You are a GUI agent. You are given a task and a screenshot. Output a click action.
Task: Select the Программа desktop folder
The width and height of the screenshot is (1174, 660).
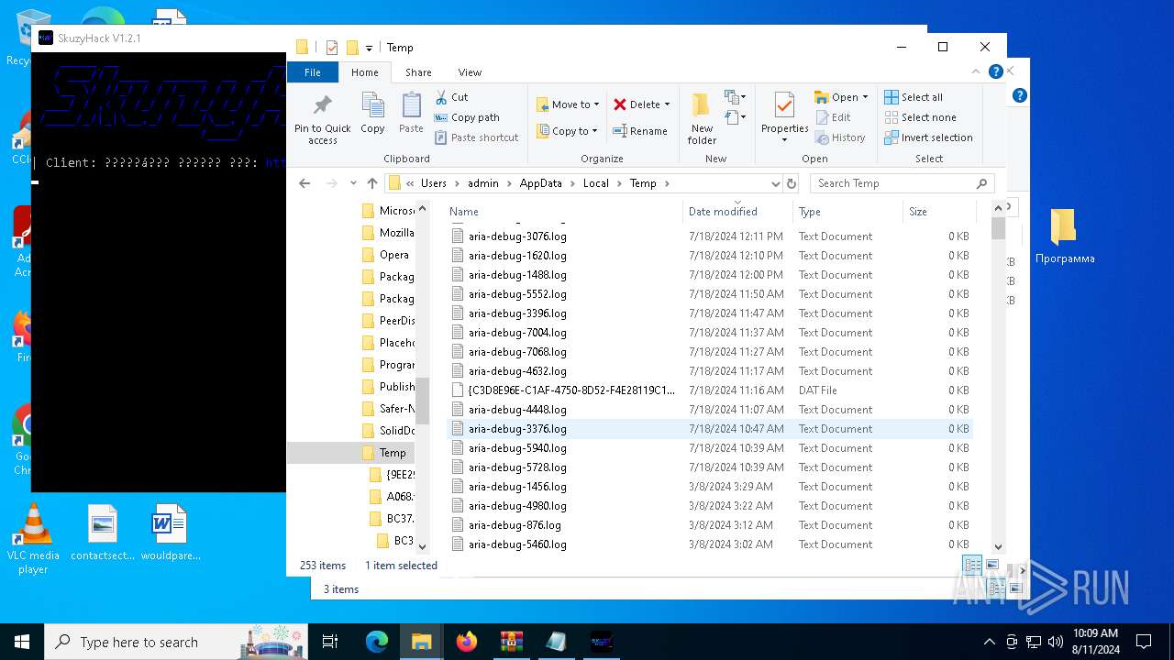(1064, 236)
